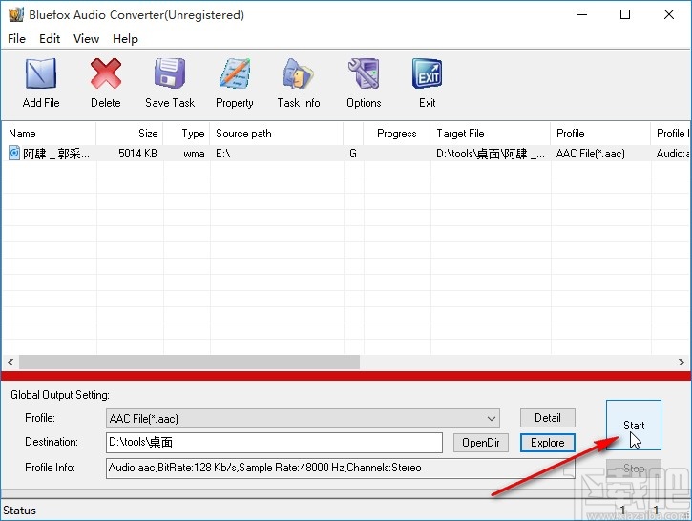This screenshot has width=692, height=521.
Task: Open the Options tools icon
Action: (364, 73)
